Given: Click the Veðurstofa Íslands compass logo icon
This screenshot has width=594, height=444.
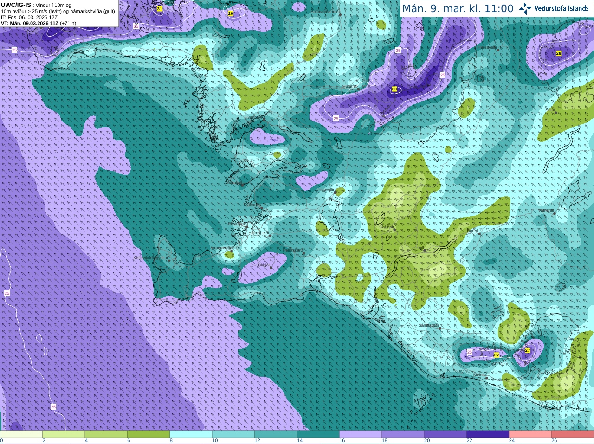Looking at the screenshot, I should point(525,8).
